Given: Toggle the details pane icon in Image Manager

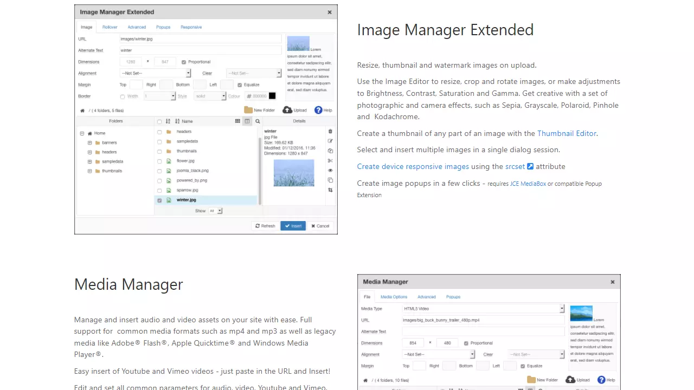Looking at the screenshot, I should coord(247,121).
